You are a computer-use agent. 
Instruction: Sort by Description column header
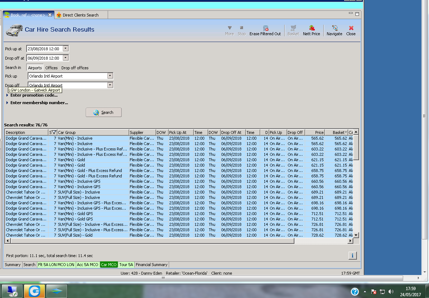[x=27, y=132]
